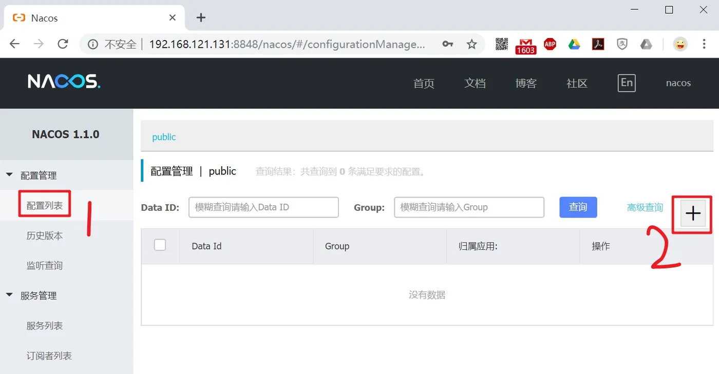Open the QR code extension icon
The height and width of the screenshot is (374, 719).
tap(502, 44)
